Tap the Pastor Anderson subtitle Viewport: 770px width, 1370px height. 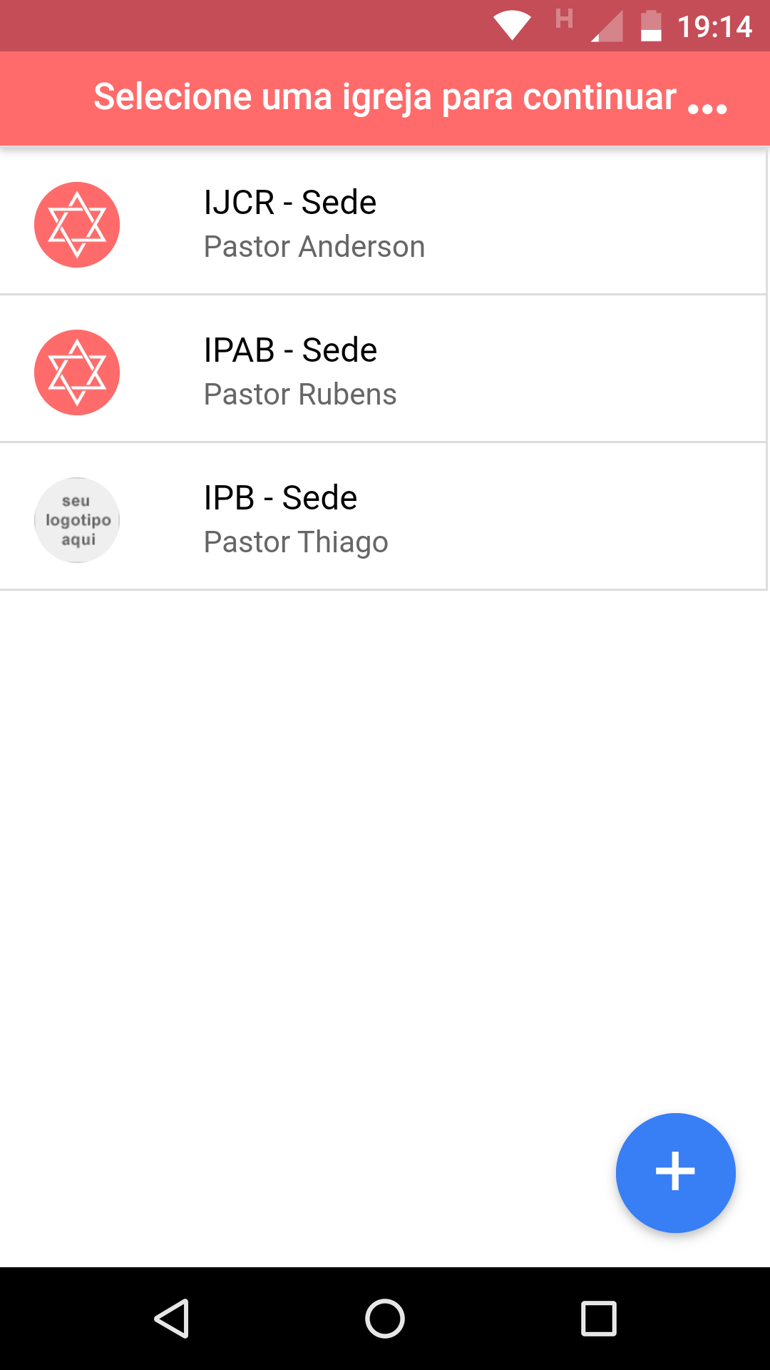[x=314, y=247]
